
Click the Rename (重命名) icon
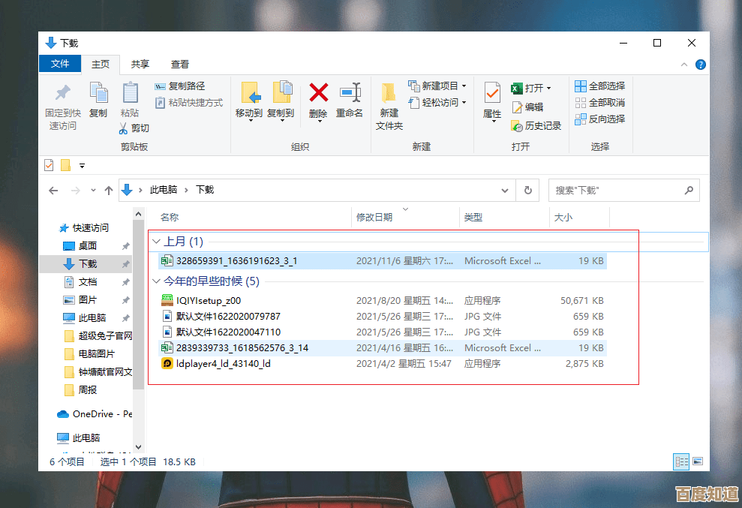(350, 94)
